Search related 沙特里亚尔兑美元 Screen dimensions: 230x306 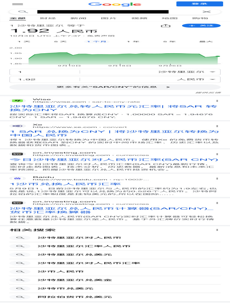pyautogui.click(x=115, y=255)
